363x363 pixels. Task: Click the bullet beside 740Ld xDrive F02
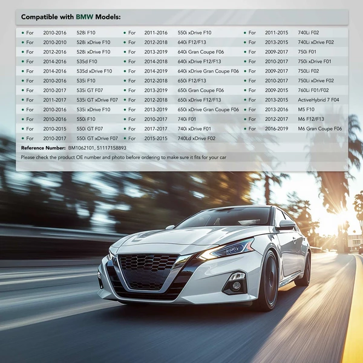tap(125, 139)
